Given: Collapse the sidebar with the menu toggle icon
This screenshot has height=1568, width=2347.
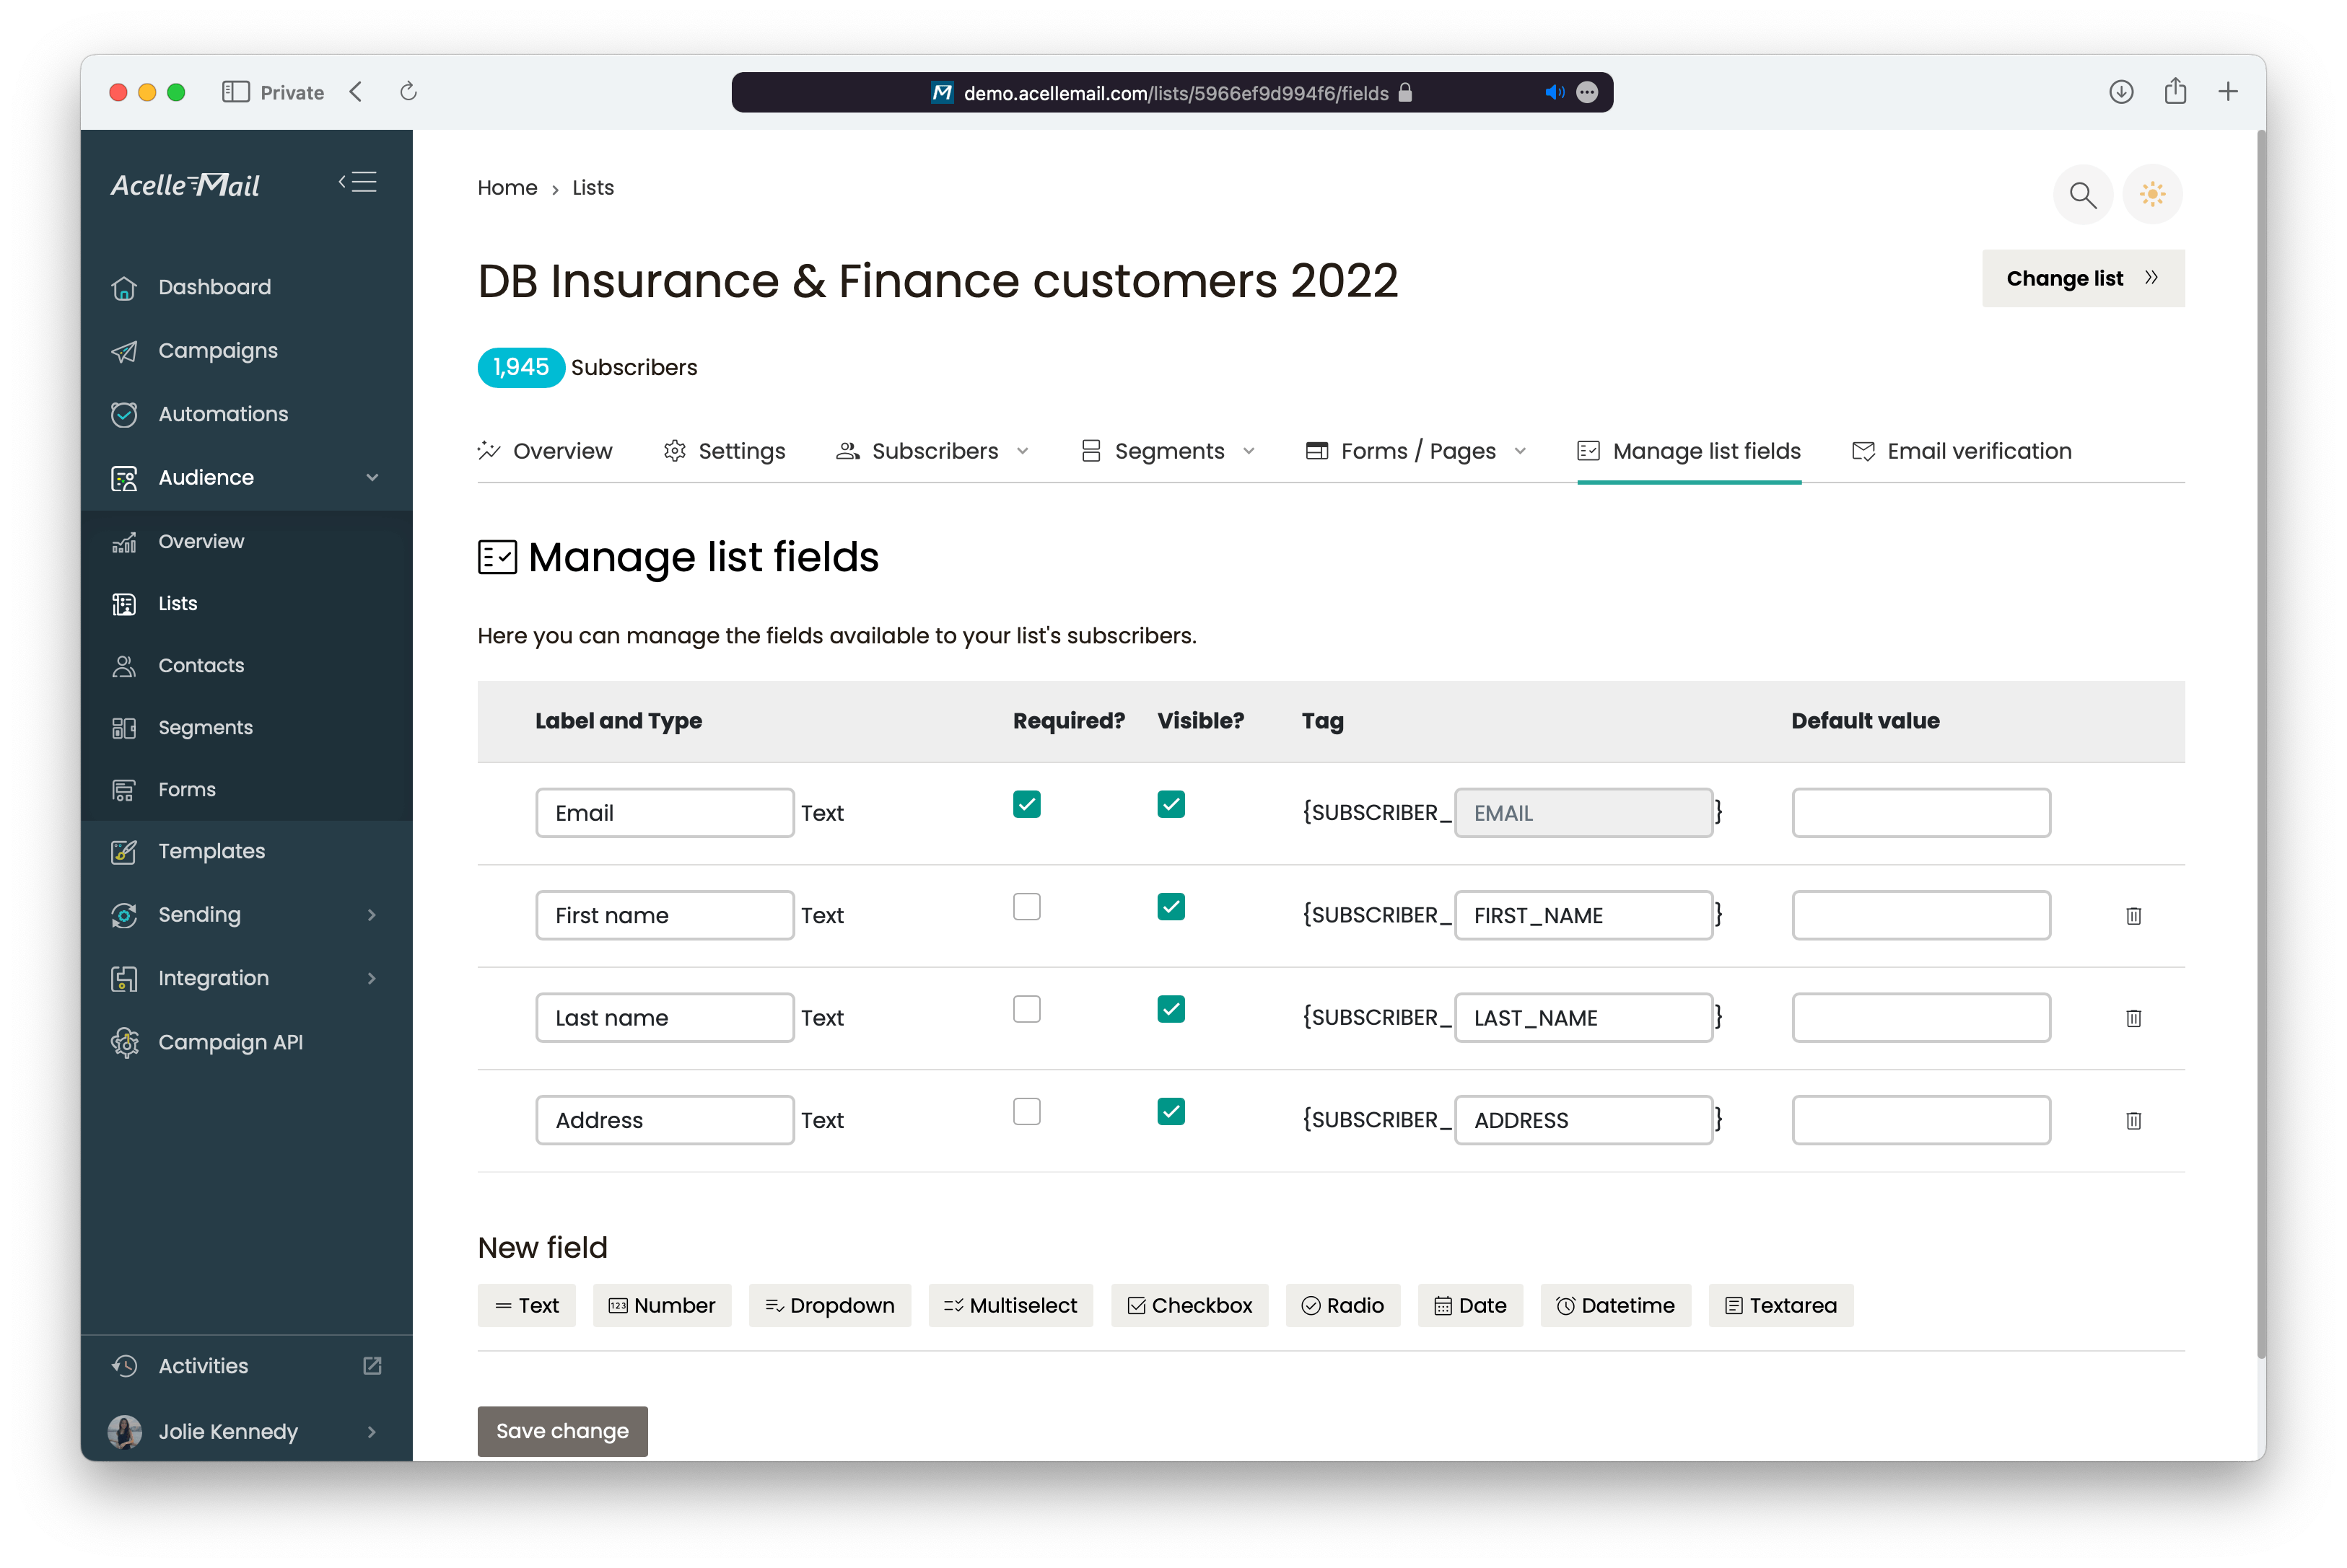Looking at the screenshot, I should click(x=357, y=182).
